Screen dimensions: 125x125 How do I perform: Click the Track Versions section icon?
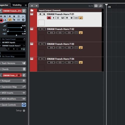[24, 63]
